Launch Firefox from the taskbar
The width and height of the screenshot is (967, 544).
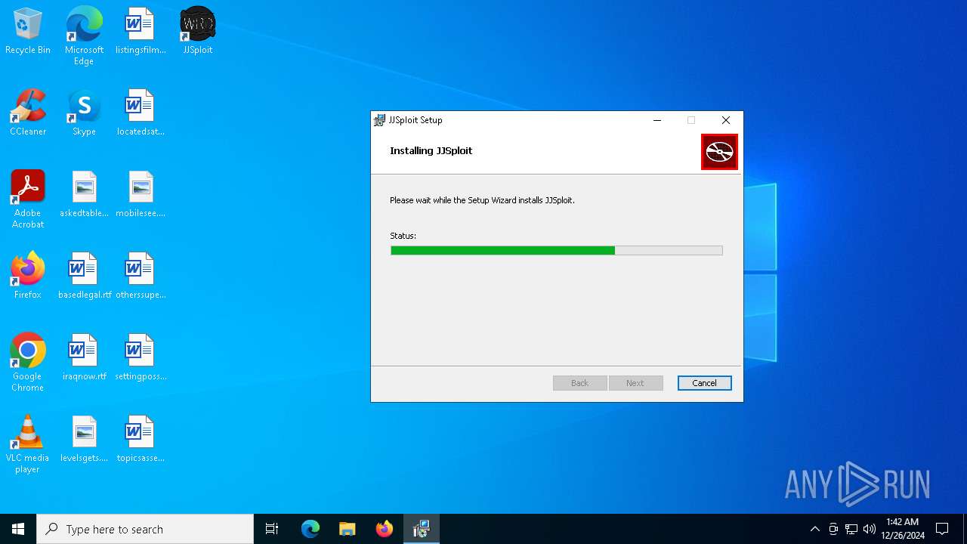[385, 529]
